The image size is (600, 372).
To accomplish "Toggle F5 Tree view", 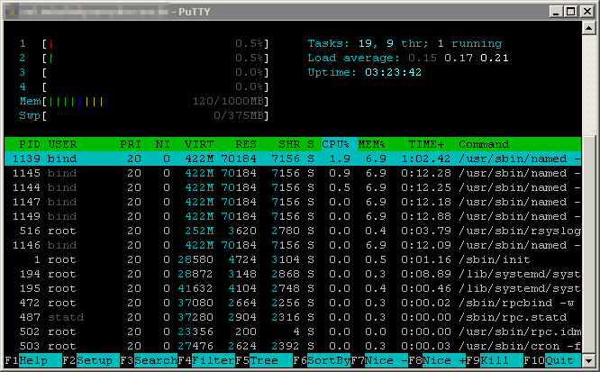I will pos(264,360).
